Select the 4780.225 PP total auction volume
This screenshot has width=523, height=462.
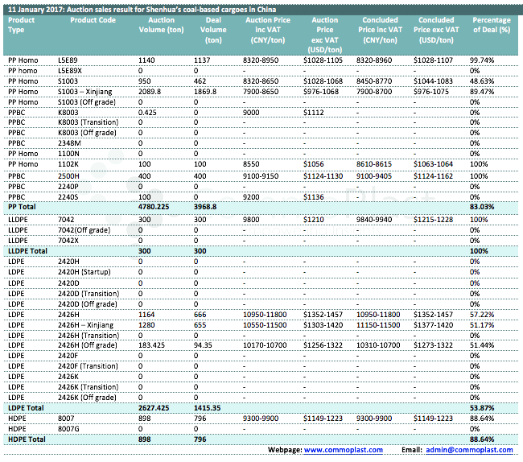(154, 207)
